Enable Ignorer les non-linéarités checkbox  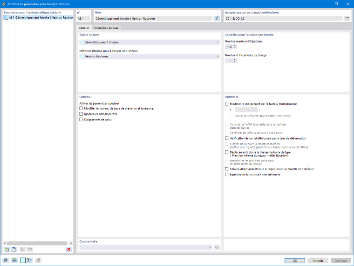tap(81, 114)
